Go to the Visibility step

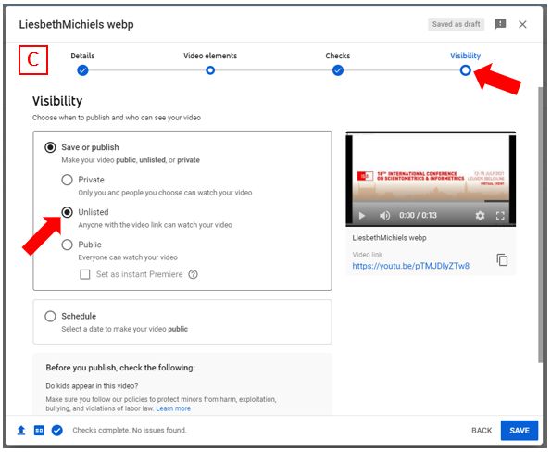(x=465, y=70)
